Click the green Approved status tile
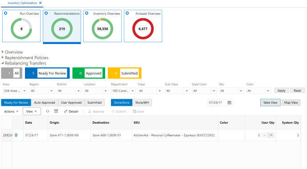Screen dimensions: 307x169 click(x=89, y=73)
